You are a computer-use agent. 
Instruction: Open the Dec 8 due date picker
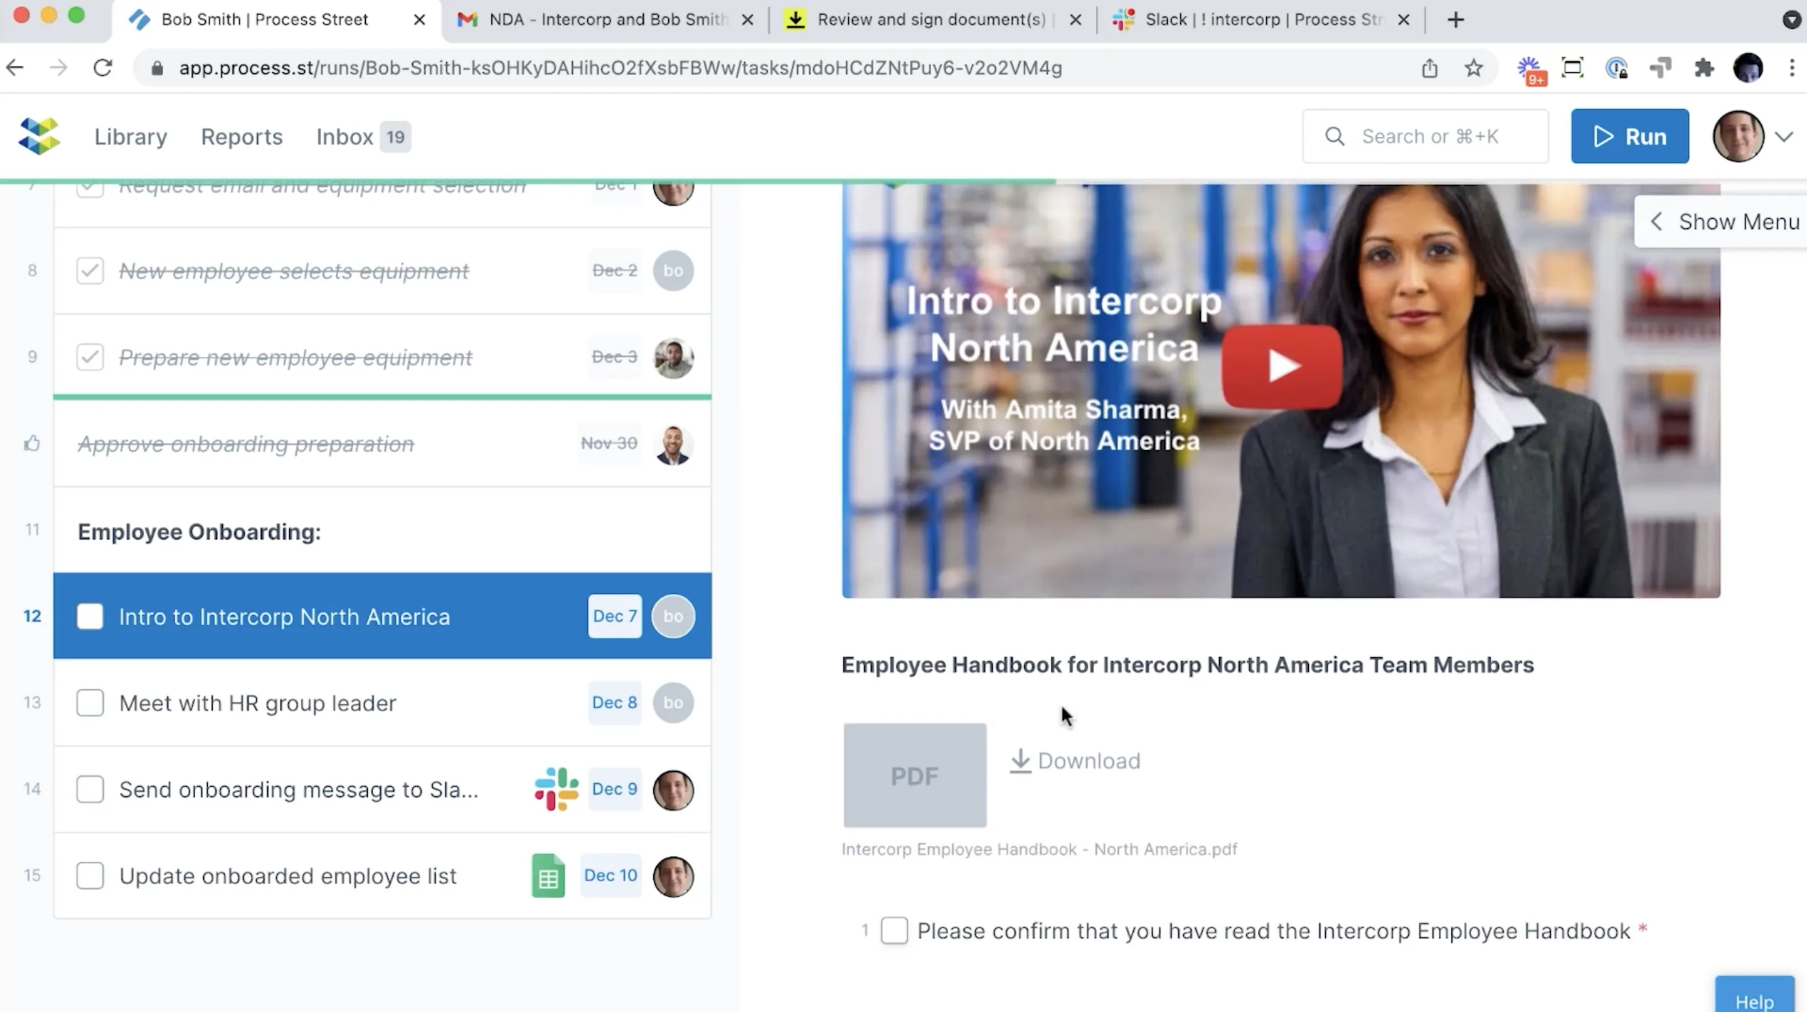[614, 702]
